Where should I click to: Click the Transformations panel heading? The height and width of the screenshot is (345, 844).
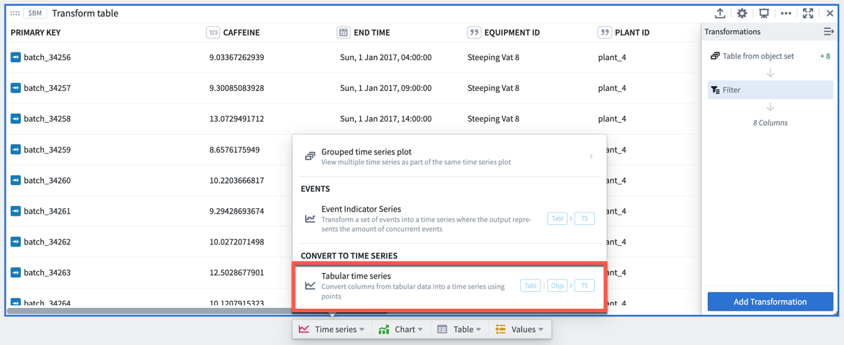click(x=732, y=31)
